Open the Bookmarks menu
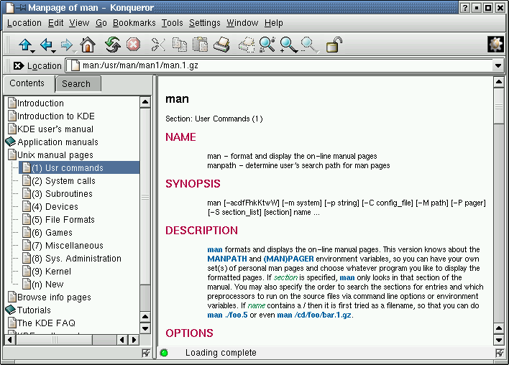The image size is (509, 365). click(x=134, y=23)
